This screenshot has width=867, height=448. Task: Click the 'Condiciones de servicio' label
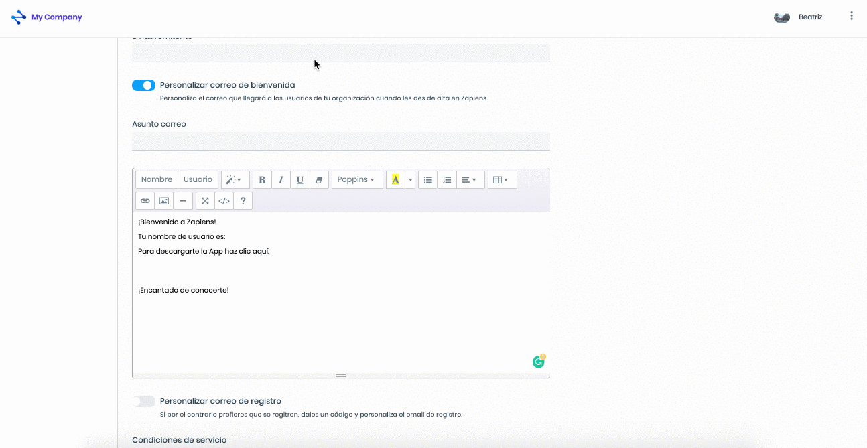point(180,440)
